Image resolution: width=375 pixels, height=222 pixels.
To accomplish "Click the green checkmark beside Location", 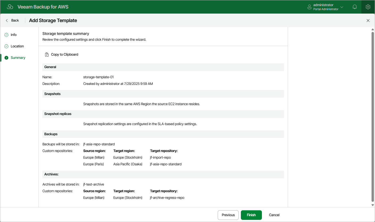I will [6, 46].
